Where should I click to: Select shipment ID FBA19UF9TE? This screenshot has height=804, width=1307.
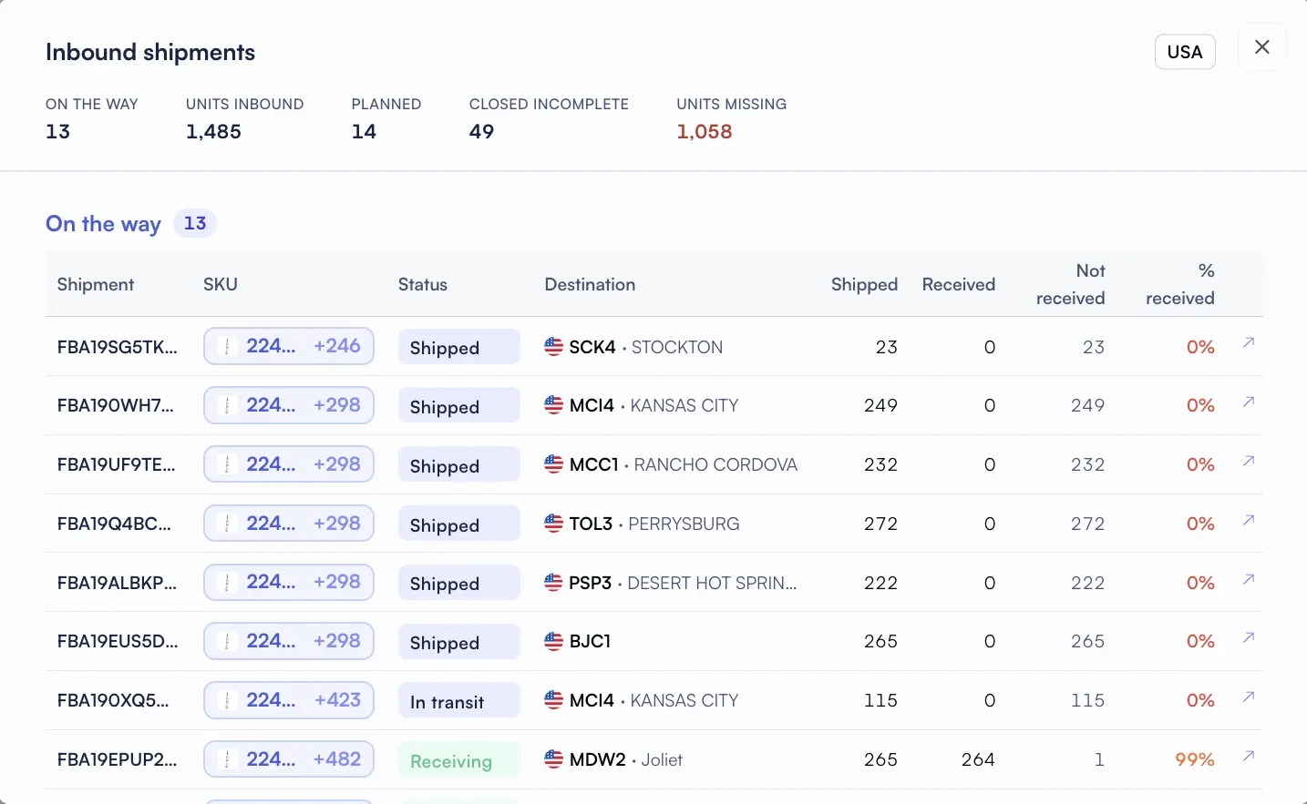[x=117, y=464]
